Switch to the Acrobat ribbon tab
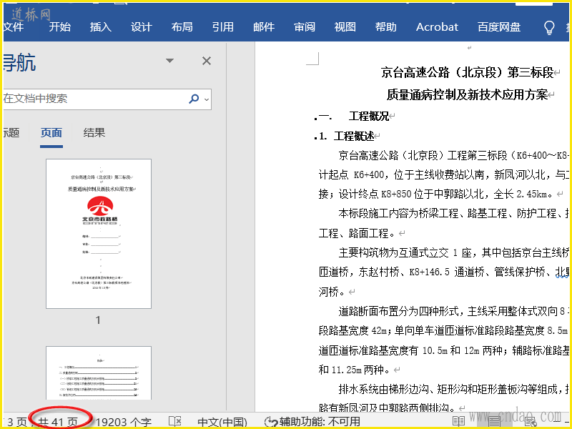Screen dimensions: 572x429 point(437,27)
